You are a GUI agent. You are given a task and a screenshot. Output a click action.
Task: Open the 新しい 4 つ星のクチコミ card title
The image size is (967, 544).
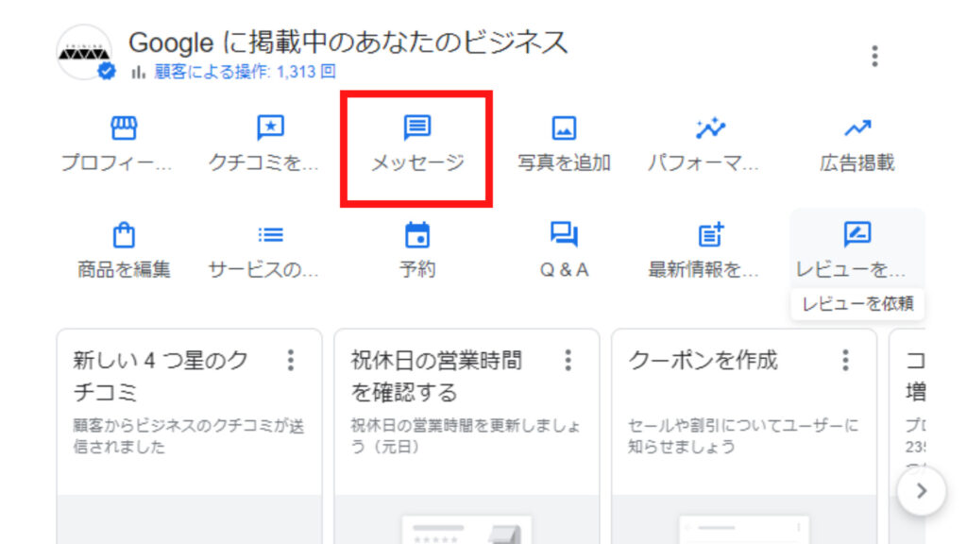click(161, 376)
